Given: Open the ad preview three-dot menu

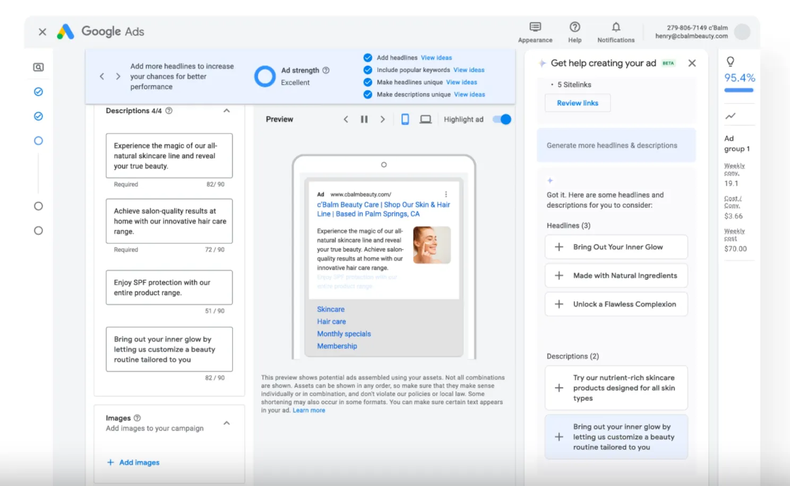Looking at the screenshot, I should (x=446, y=194).
